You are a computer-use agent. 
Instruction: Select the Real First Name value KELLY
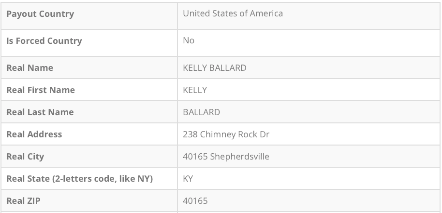[x=195, y=90]
